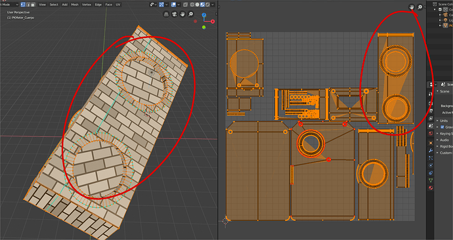
Task: Select face select mode
Action: 33,5
